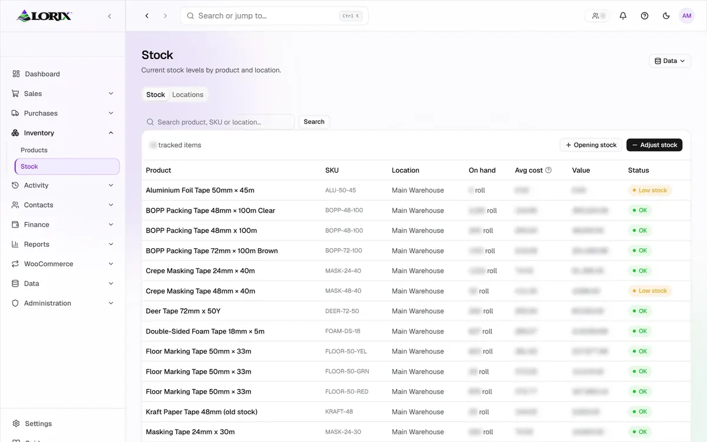
Task: Select Stock in the Inventory submenu
Action: click(67, 167)
